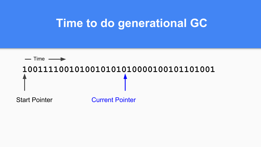Image resolution: width=261 pixels, height=147 pixels.
Task: Click the word "Time" in the title
Action: click(x=69, y=23)
